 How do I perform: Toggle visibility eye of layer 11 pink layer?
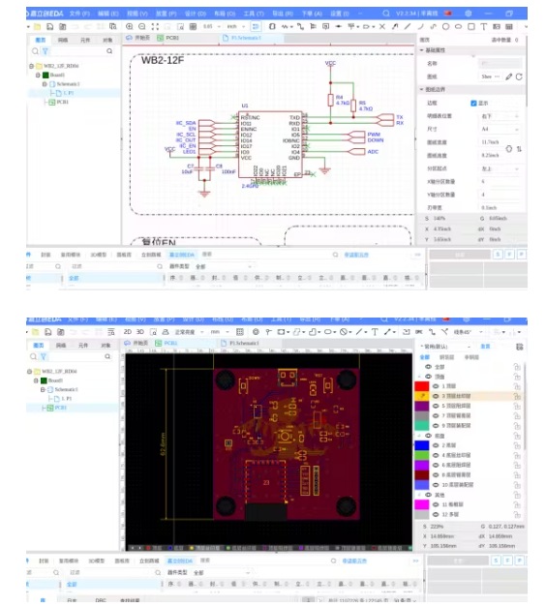tap(436, 504)
